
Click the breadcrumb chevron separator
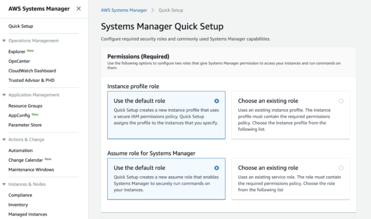click(x=152, y=10)
